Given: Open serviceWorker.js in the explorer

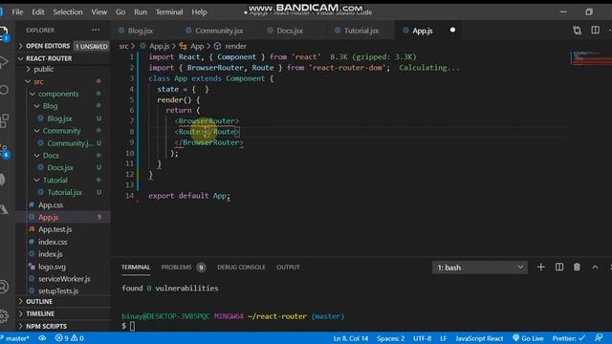Looking at the screenshot, I should tap(64, 279).
